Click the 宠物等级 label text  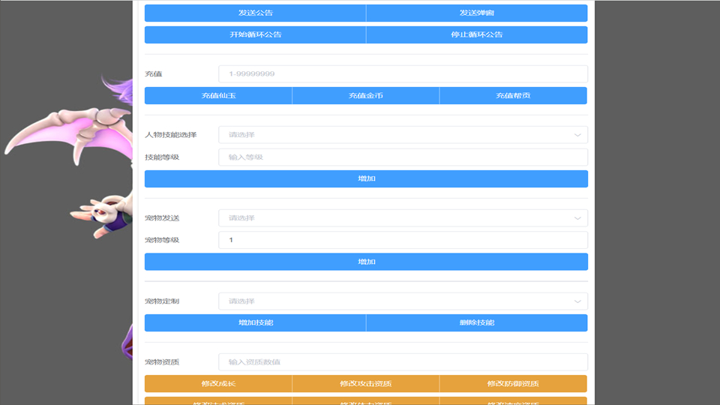point(162,240)
